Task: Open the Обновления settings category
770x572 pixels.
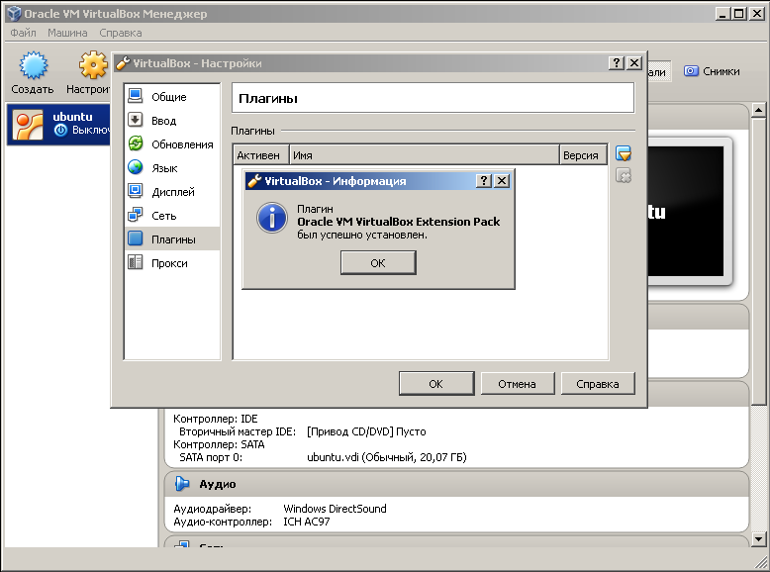Action: (172, 144)
